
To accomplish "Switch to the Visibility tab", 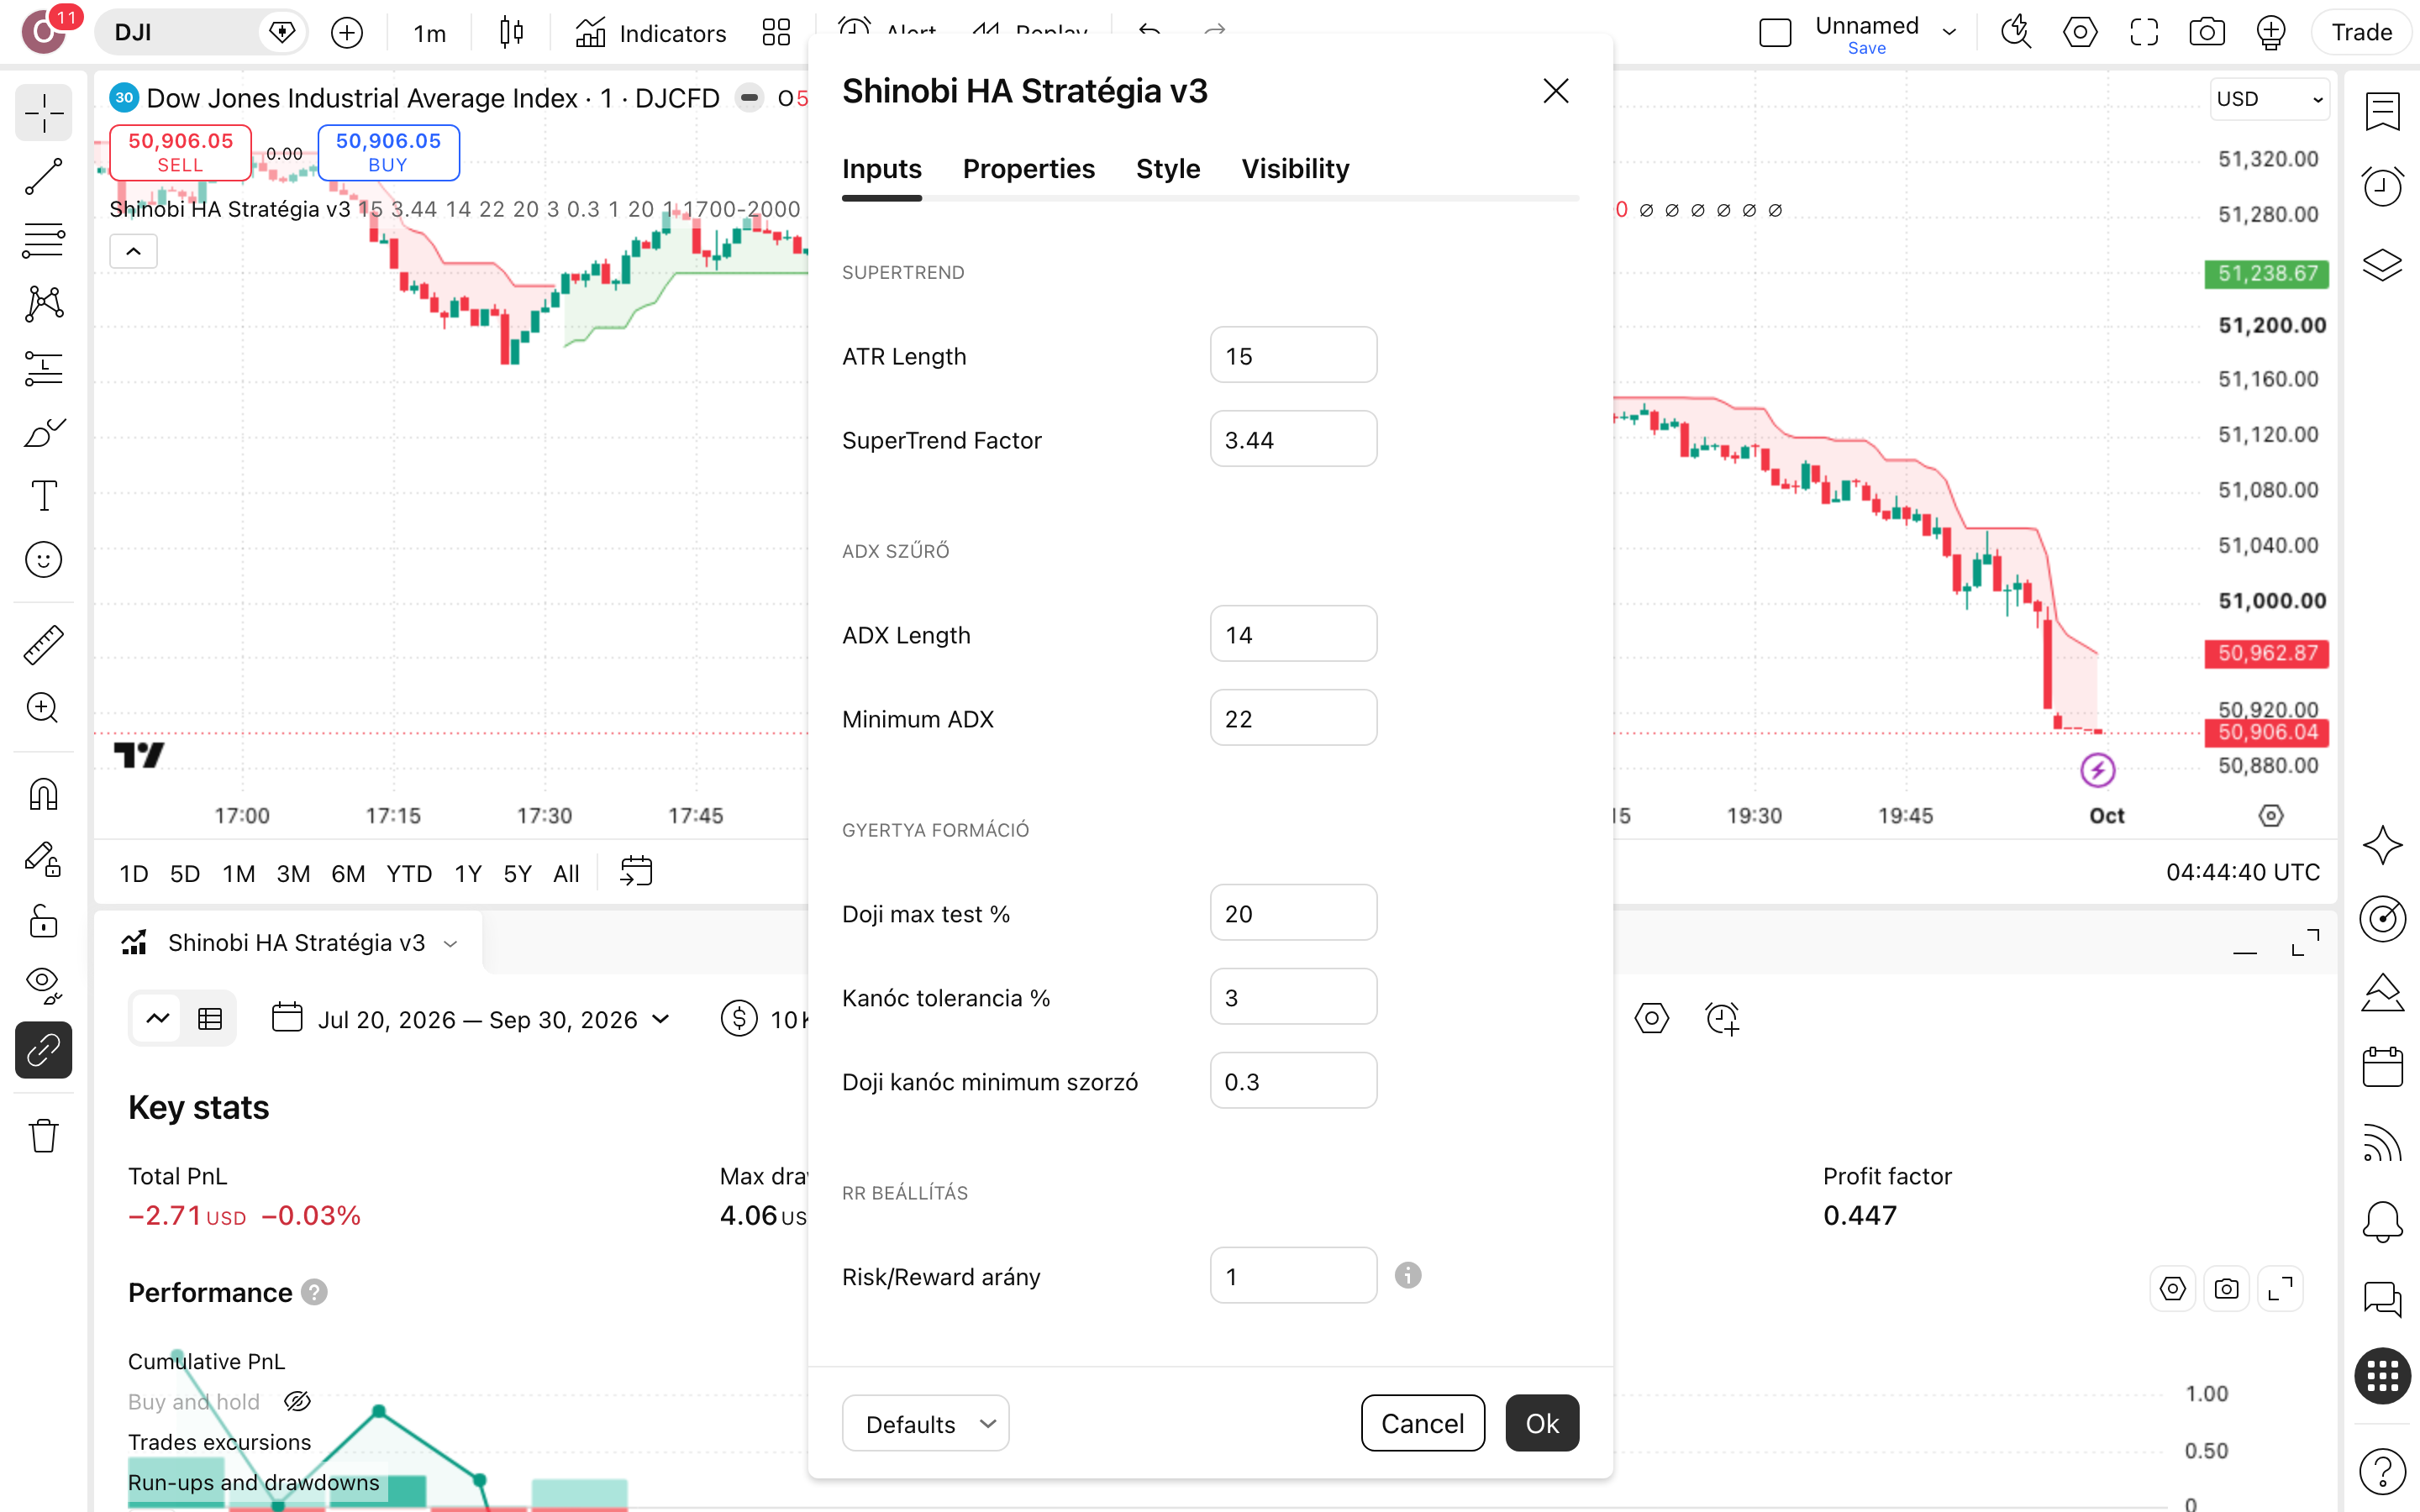I will coord(1295,169).
